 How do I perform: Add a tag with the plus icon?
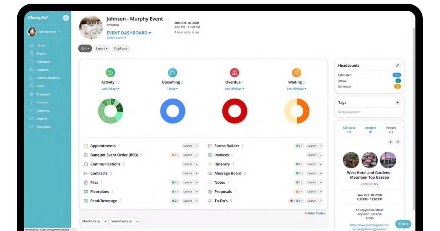397,103
